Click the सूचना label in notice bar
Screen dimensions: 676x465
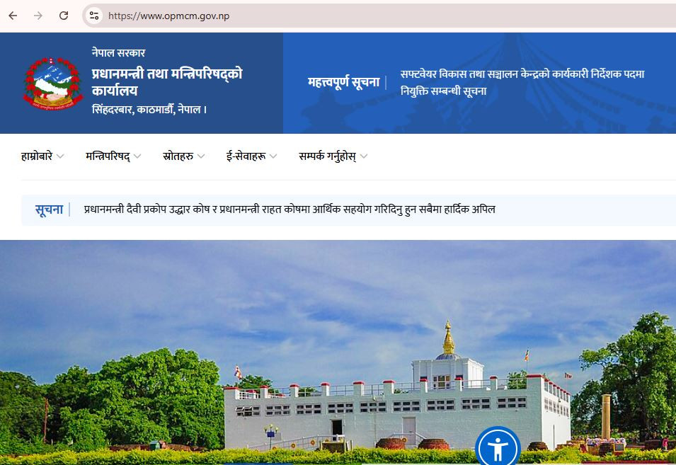click(x=49, y=210)
